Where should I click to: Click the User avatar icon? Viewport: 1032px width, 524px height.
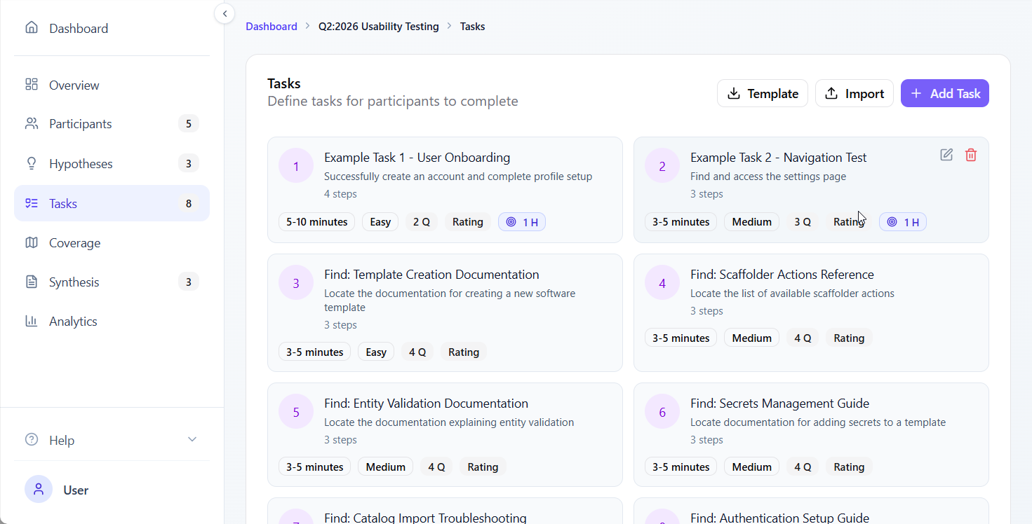(39, 490)
